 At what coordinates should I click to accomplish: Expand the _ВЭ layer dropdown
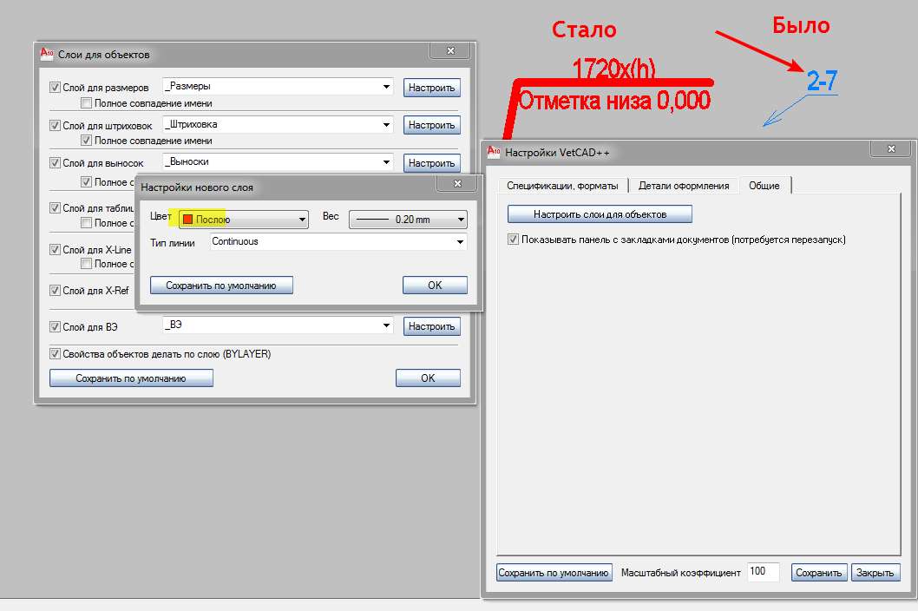386,325
